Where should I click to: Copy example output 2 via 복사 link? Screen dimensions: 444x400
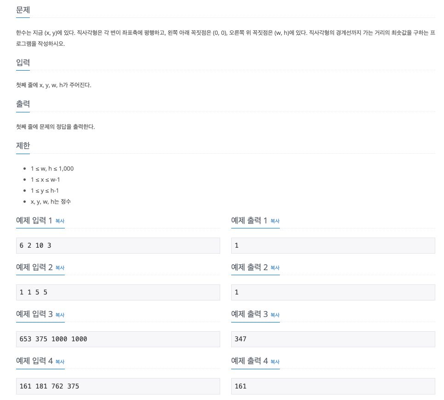click(x=275, y=268)
